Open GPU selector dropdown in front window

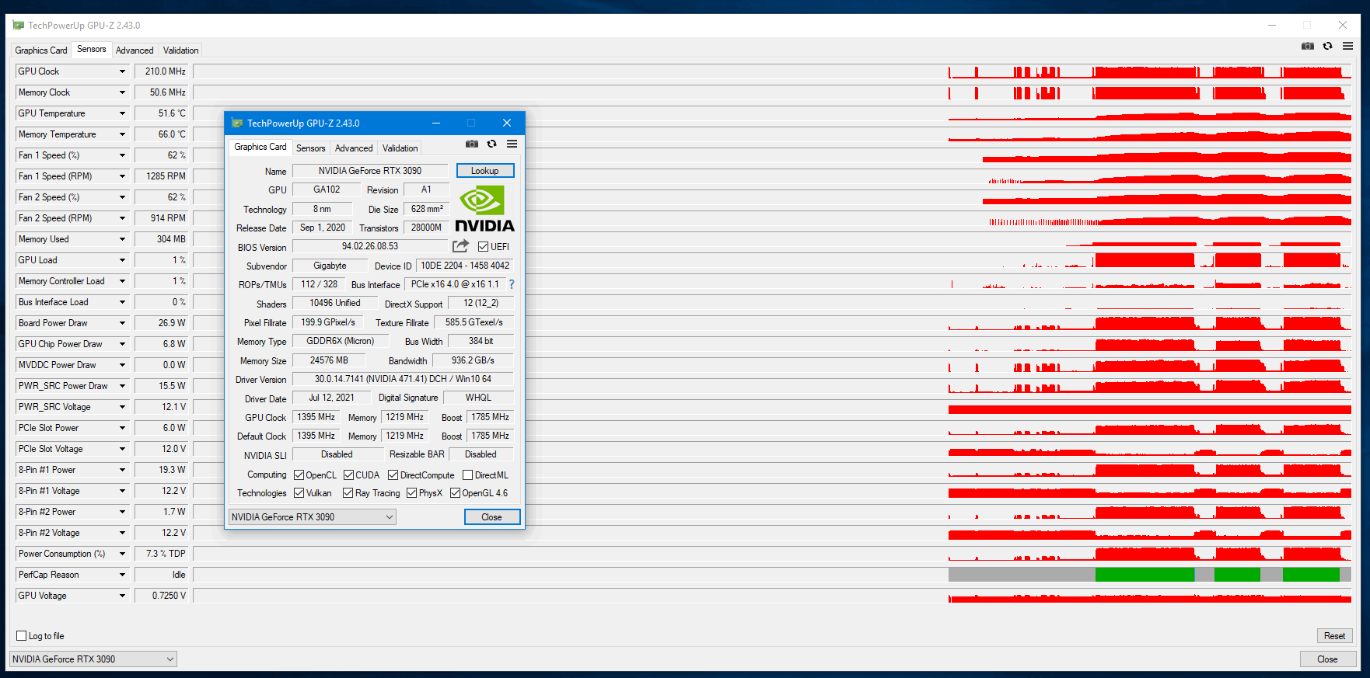(x=313, y=517)
